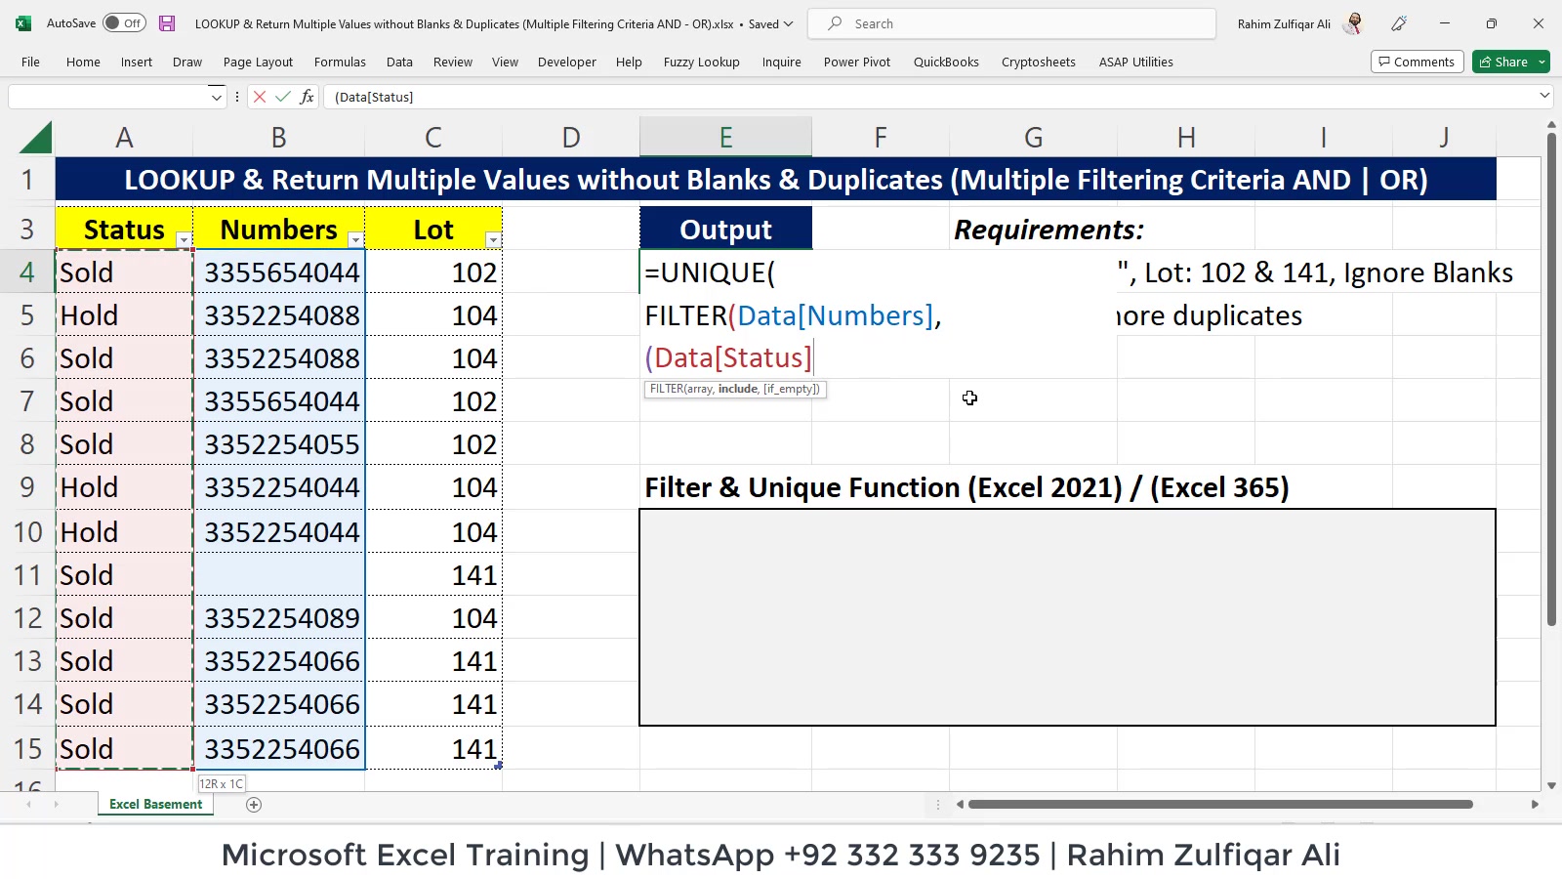The image size is (1562, 879).
Task: Confirm formula with the checkmark icon
Action: click(x=283, y=97)
